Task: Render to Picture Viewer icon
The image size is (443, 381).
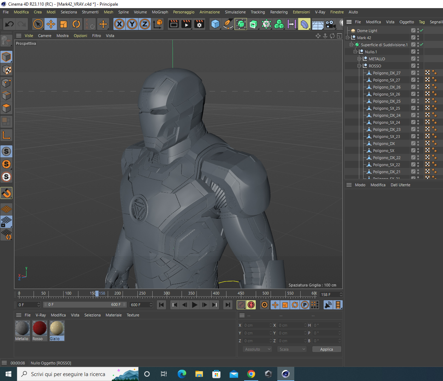Action: [187, 24]
